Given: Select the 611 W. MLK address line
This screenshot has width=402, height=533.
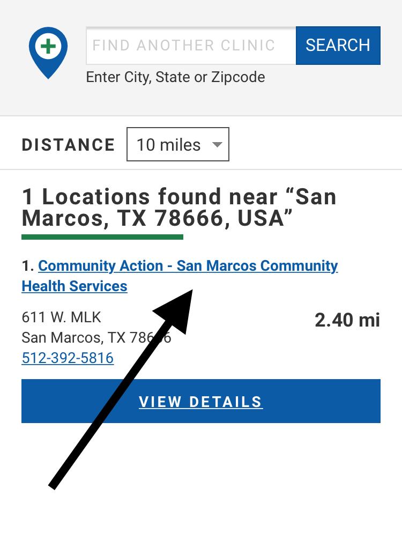Looking at the screenshot, I should (x=61, y=317).
